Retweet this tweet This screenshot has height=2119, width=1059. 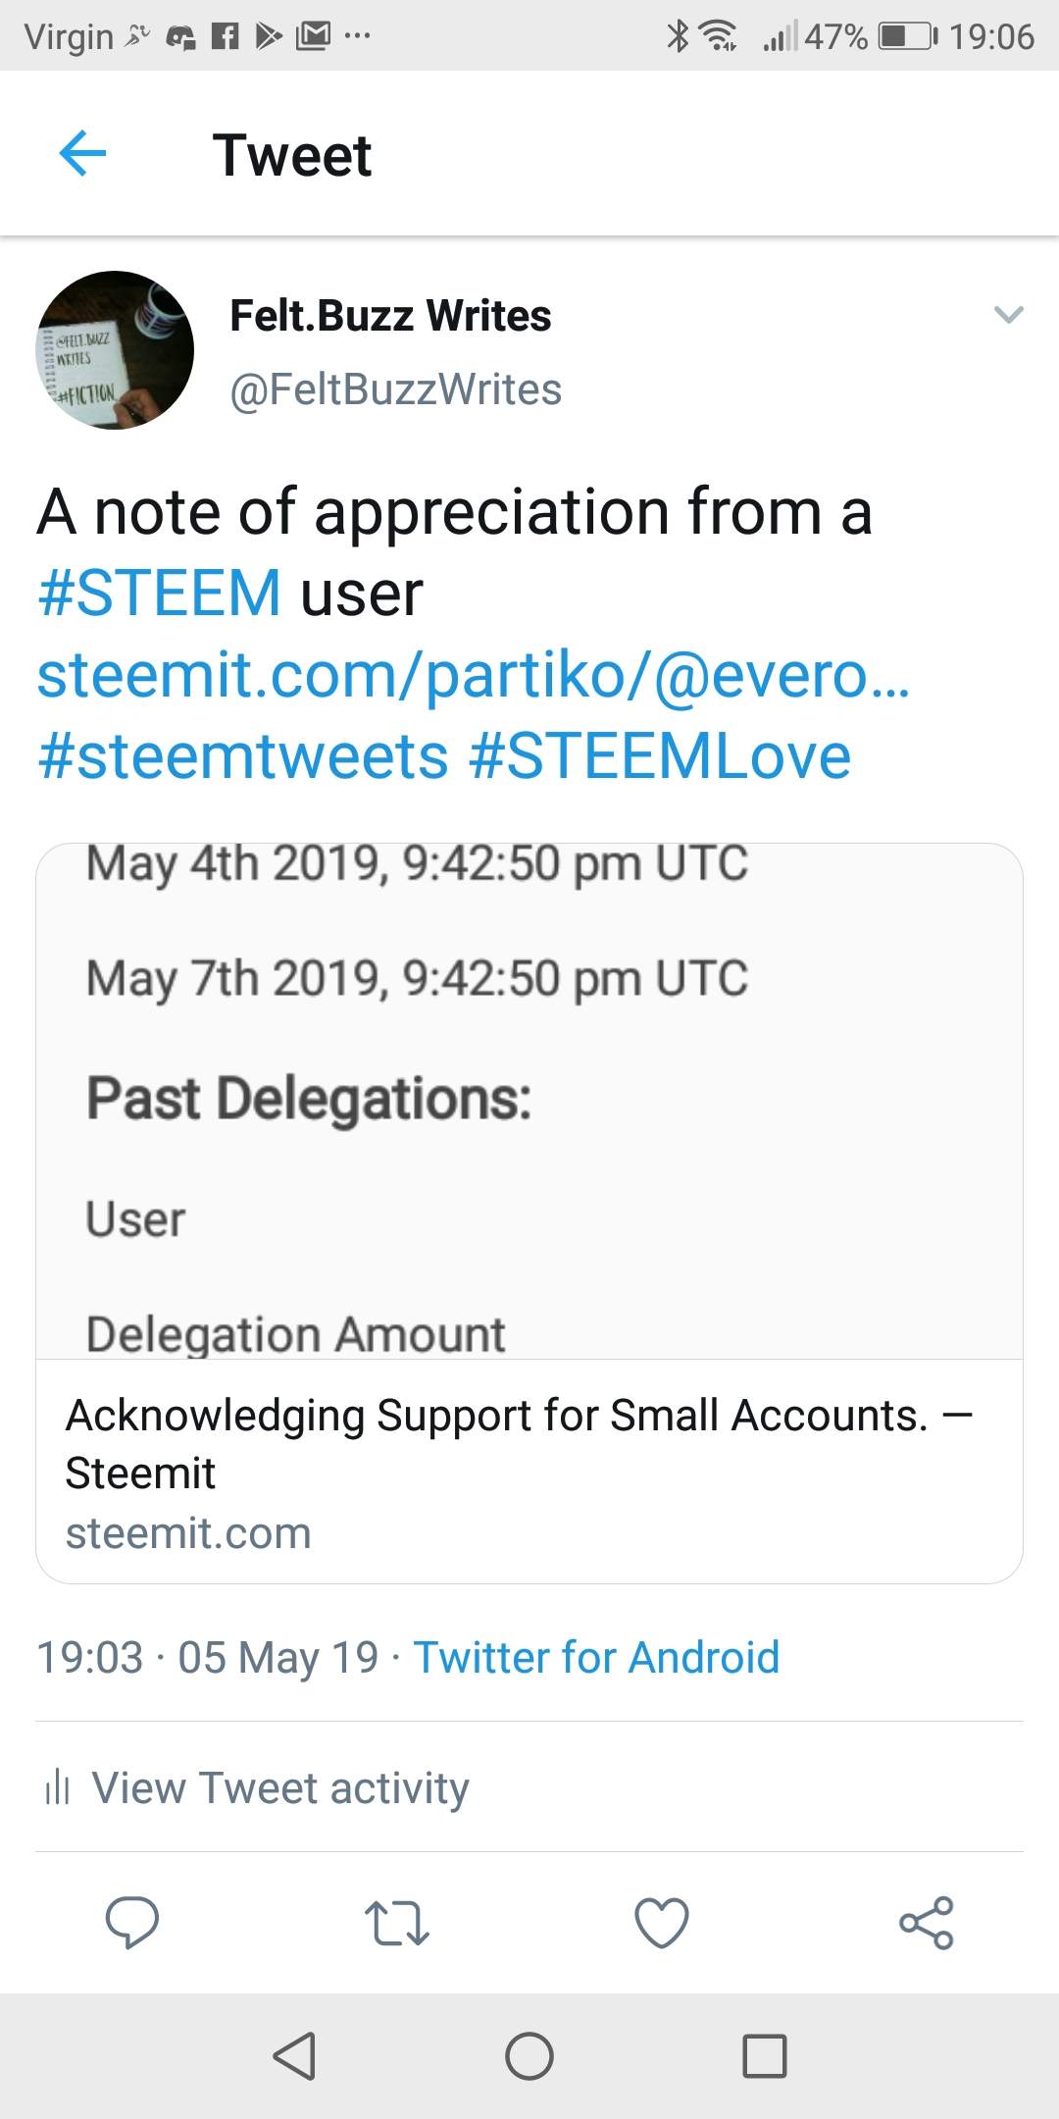[396, 1923]
